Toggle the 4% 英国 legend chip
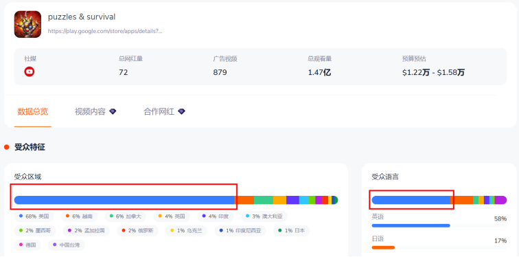 pyautogui.click(x=172, y=216)
